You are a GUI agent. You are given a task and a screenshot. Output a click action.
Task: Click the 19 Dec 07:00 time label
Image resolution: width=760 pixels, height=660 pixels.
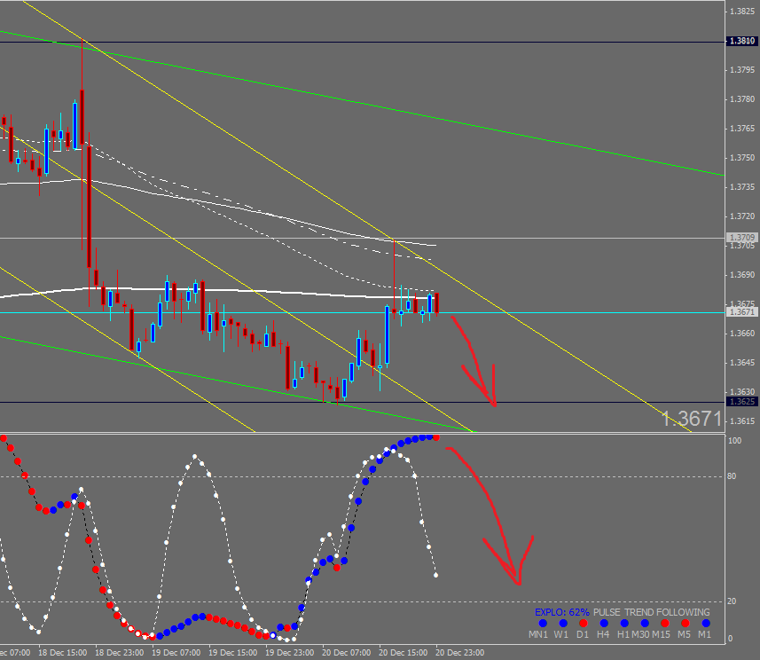coord(176,653)
